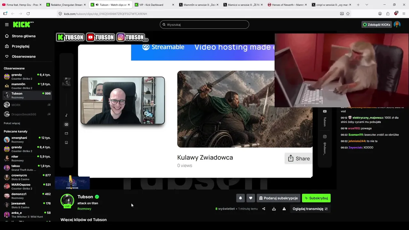Screen dimensions: 409x230
Task: Click the report warning triangle icon
Action: click(x=284, y=209)
